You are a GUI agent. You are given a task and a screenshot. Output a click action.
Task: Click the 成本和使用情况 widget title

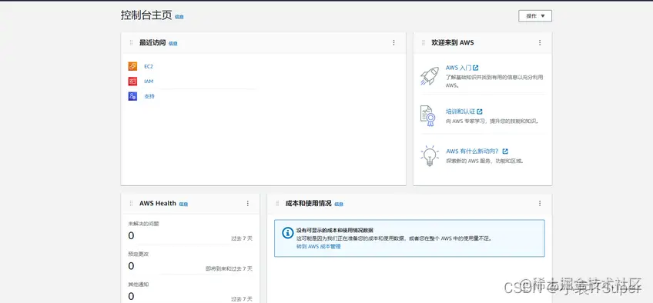309,203
